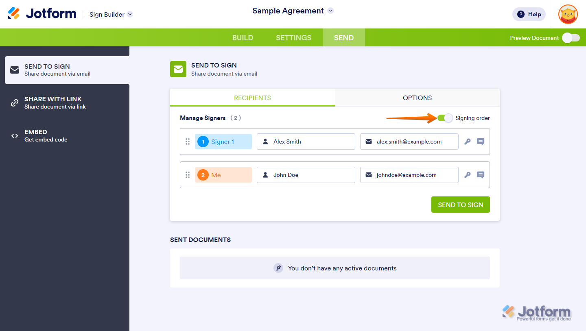Open the custom message icon for Signer 1
586x331 pixels.
pyautogui.click(x=481, y=141)
